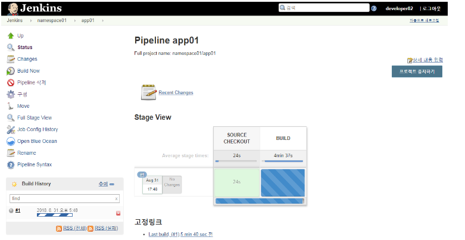The height and width of the screenshot is (240, 465).
Task: Click the RSS (실패) link
Action: [x=106, y=229]
